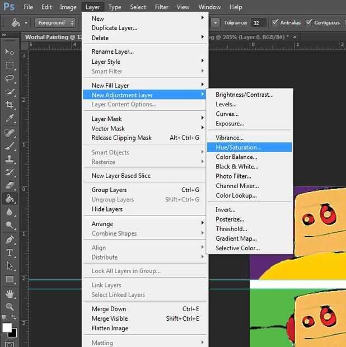Click the white foreground color swatch
The image size is (346, 347).
point(6,327)
